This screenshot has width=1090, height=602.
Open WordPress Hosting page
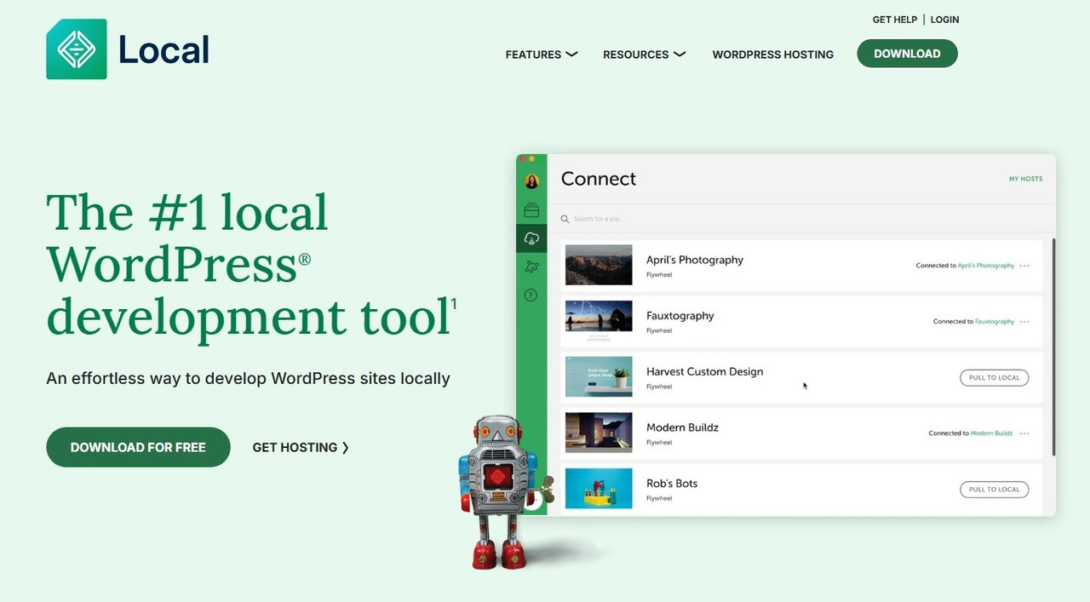pyautogui.click(x=772, y=54)
